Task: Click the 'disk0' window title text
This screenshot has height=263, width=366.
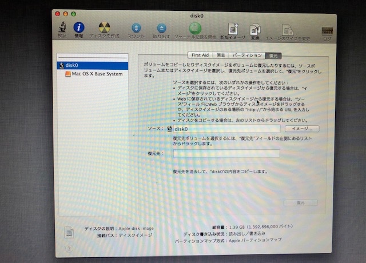Action: (197, 15)
